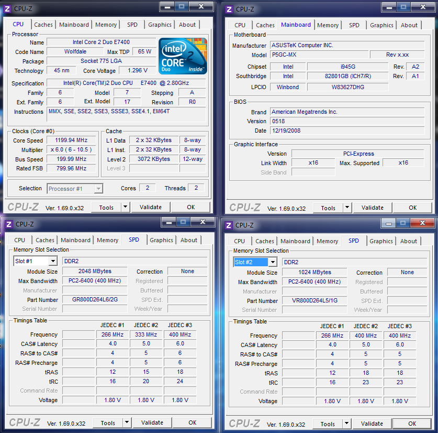
Task: Select Memory tab in the Slot #2 SPD window
Action: click(327, 241)
